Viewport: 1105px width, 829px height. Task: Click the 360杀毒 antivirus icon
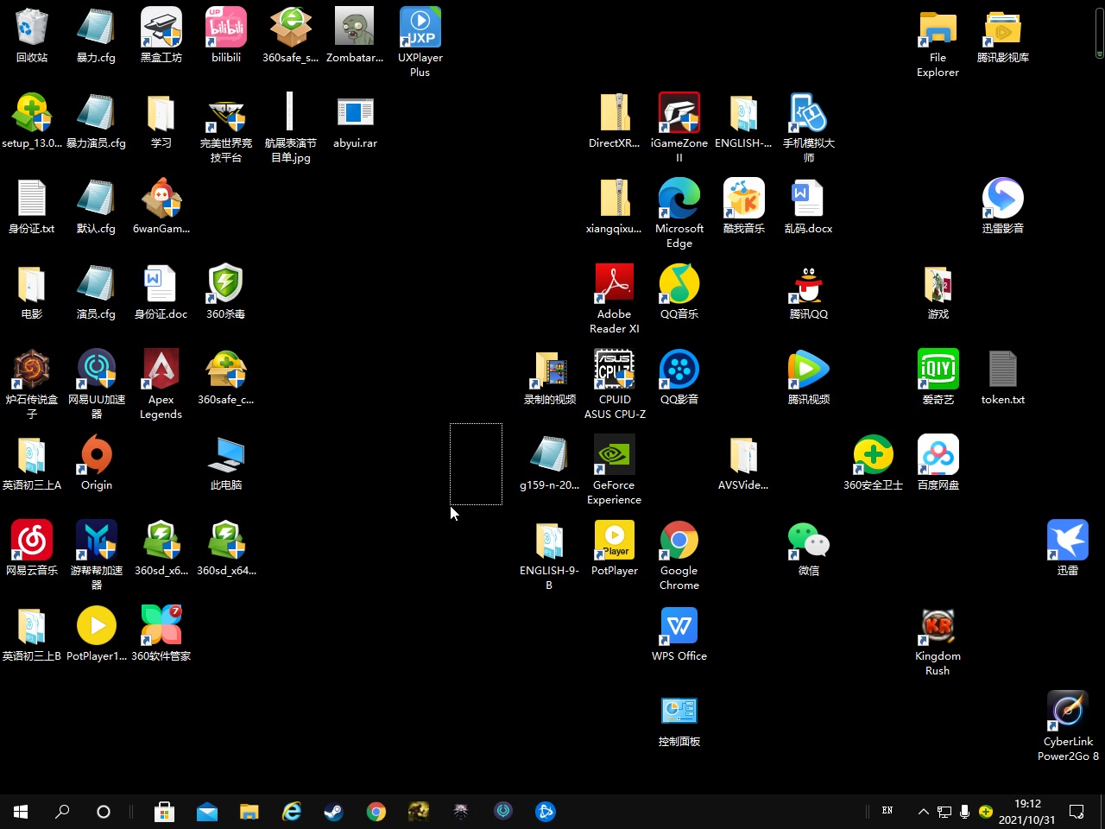(x=226, y=291)
